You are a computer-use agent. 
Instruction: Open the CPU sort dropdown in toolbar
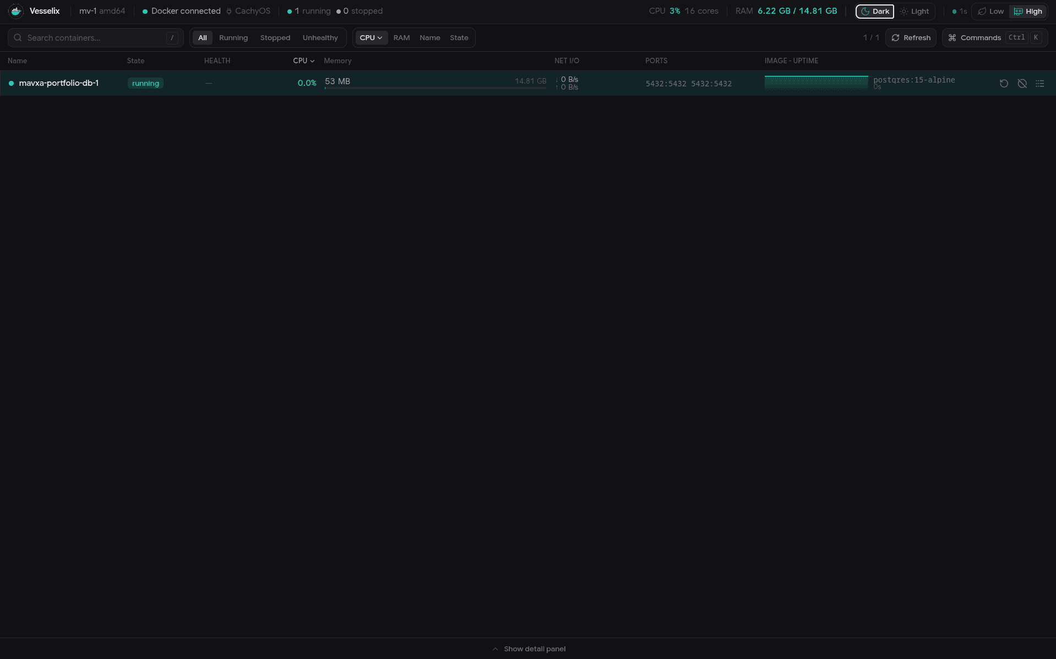371,38
